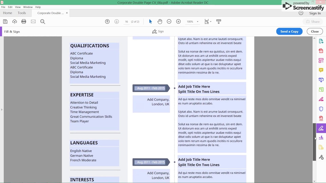Screen dimensions: 326x183
Task: Expand the page fit options arrow
Action: [x=211, y=22]
